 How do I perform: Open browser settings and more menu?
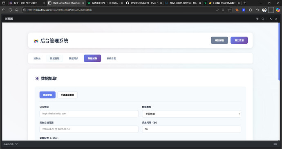click(271, 10)
